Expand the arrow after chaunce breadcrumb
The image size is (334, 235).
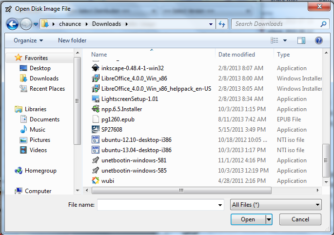click(x=86, y=24)
